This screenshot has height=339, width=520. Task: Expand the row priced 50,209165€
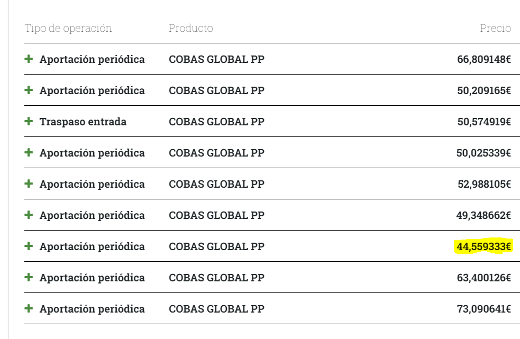tap(29, 90)
